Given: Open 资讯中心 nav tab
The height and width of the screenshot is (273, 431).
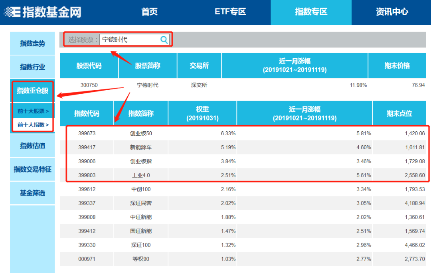Looking at the screenshot, I should pyautogui.click(x=392, y=12).
